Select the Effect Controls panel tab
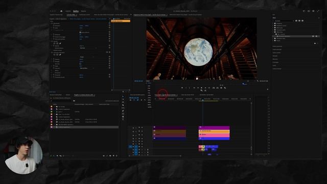Viewport: 327px width, 184px height. tap(71, 15)
